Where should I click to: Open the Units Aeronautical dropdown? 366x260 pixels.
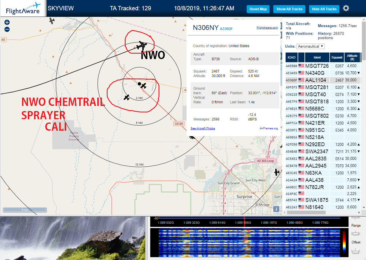(310, 46)
